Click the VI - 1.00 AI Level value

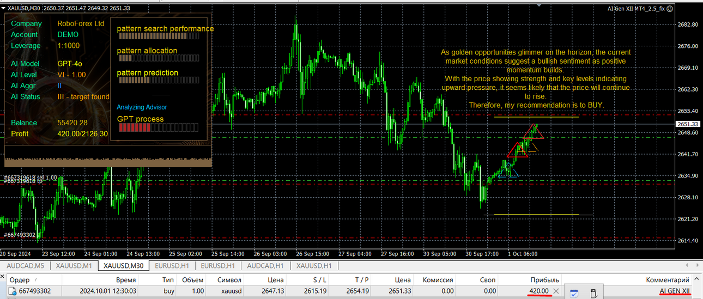point(71,75)
